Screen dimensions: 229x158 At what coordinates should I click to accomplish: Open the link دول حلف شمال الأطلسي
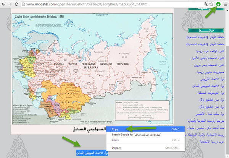click(210, 114)
